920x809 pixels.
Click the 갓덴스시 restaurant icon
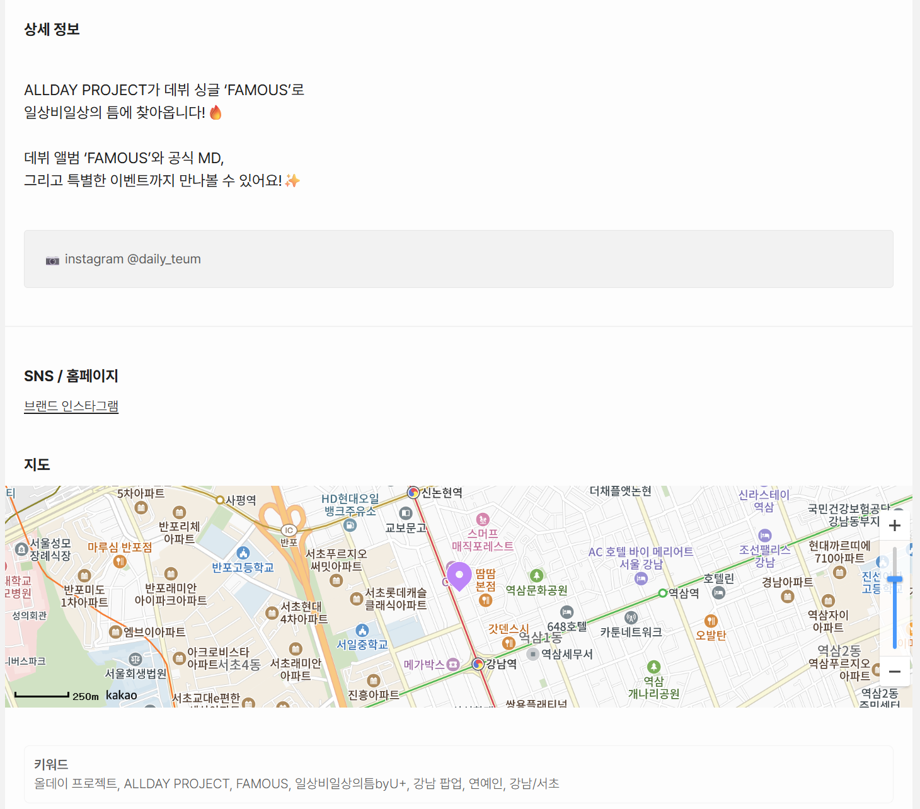click(509, 643)
